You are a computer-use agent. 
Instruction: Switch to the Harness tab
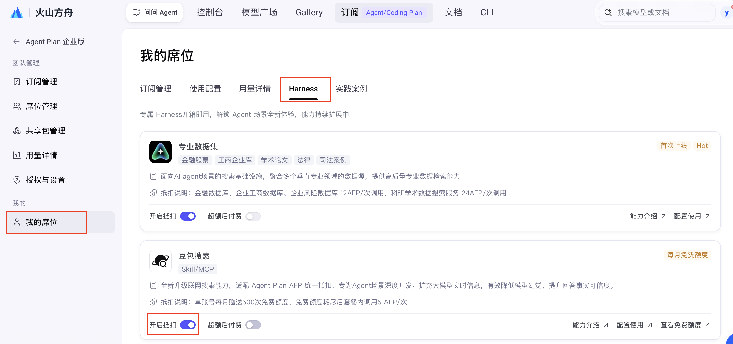303,89
